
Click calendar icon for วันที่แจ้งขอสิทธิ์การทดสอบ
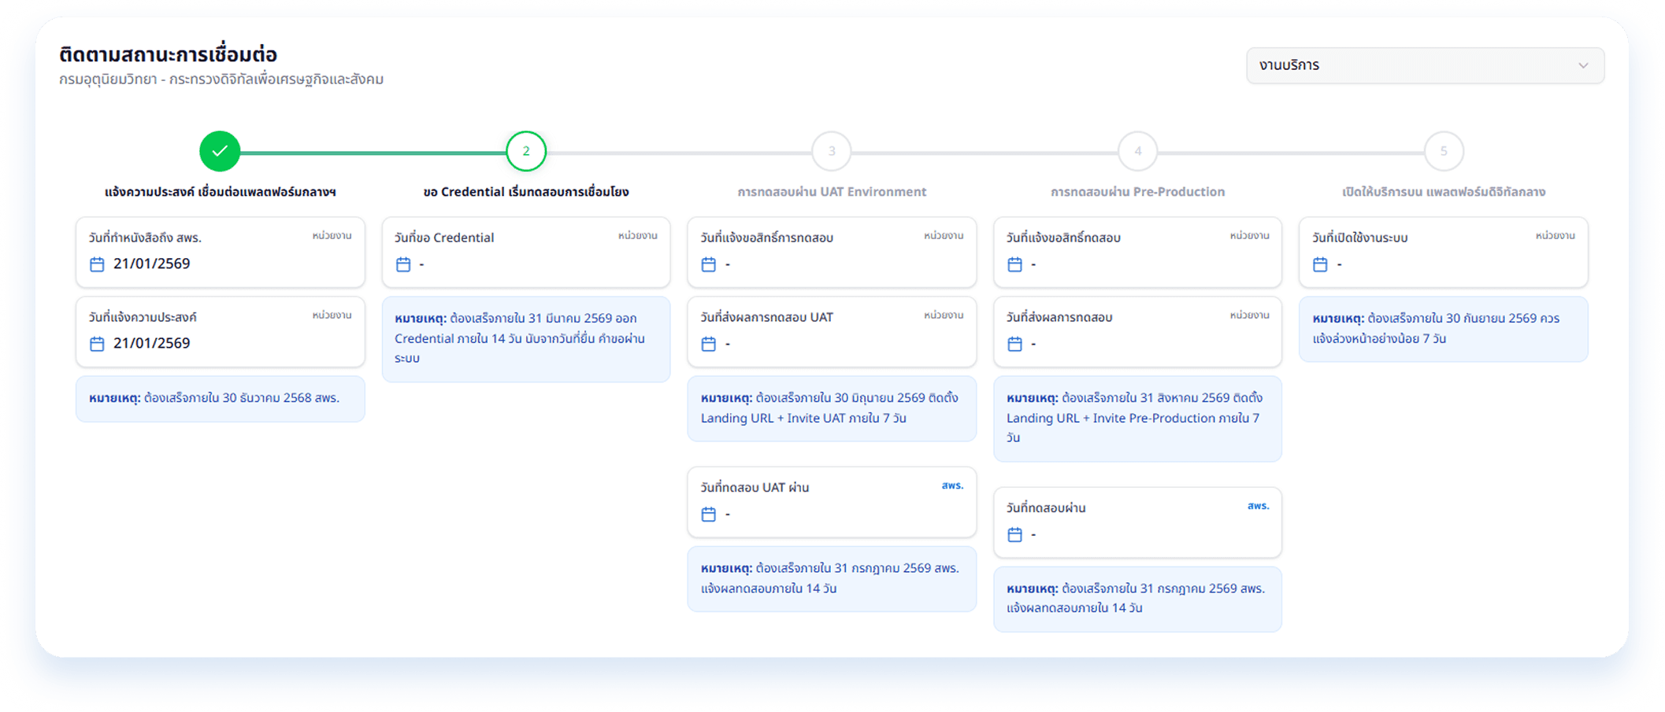(x=709, y=264)
